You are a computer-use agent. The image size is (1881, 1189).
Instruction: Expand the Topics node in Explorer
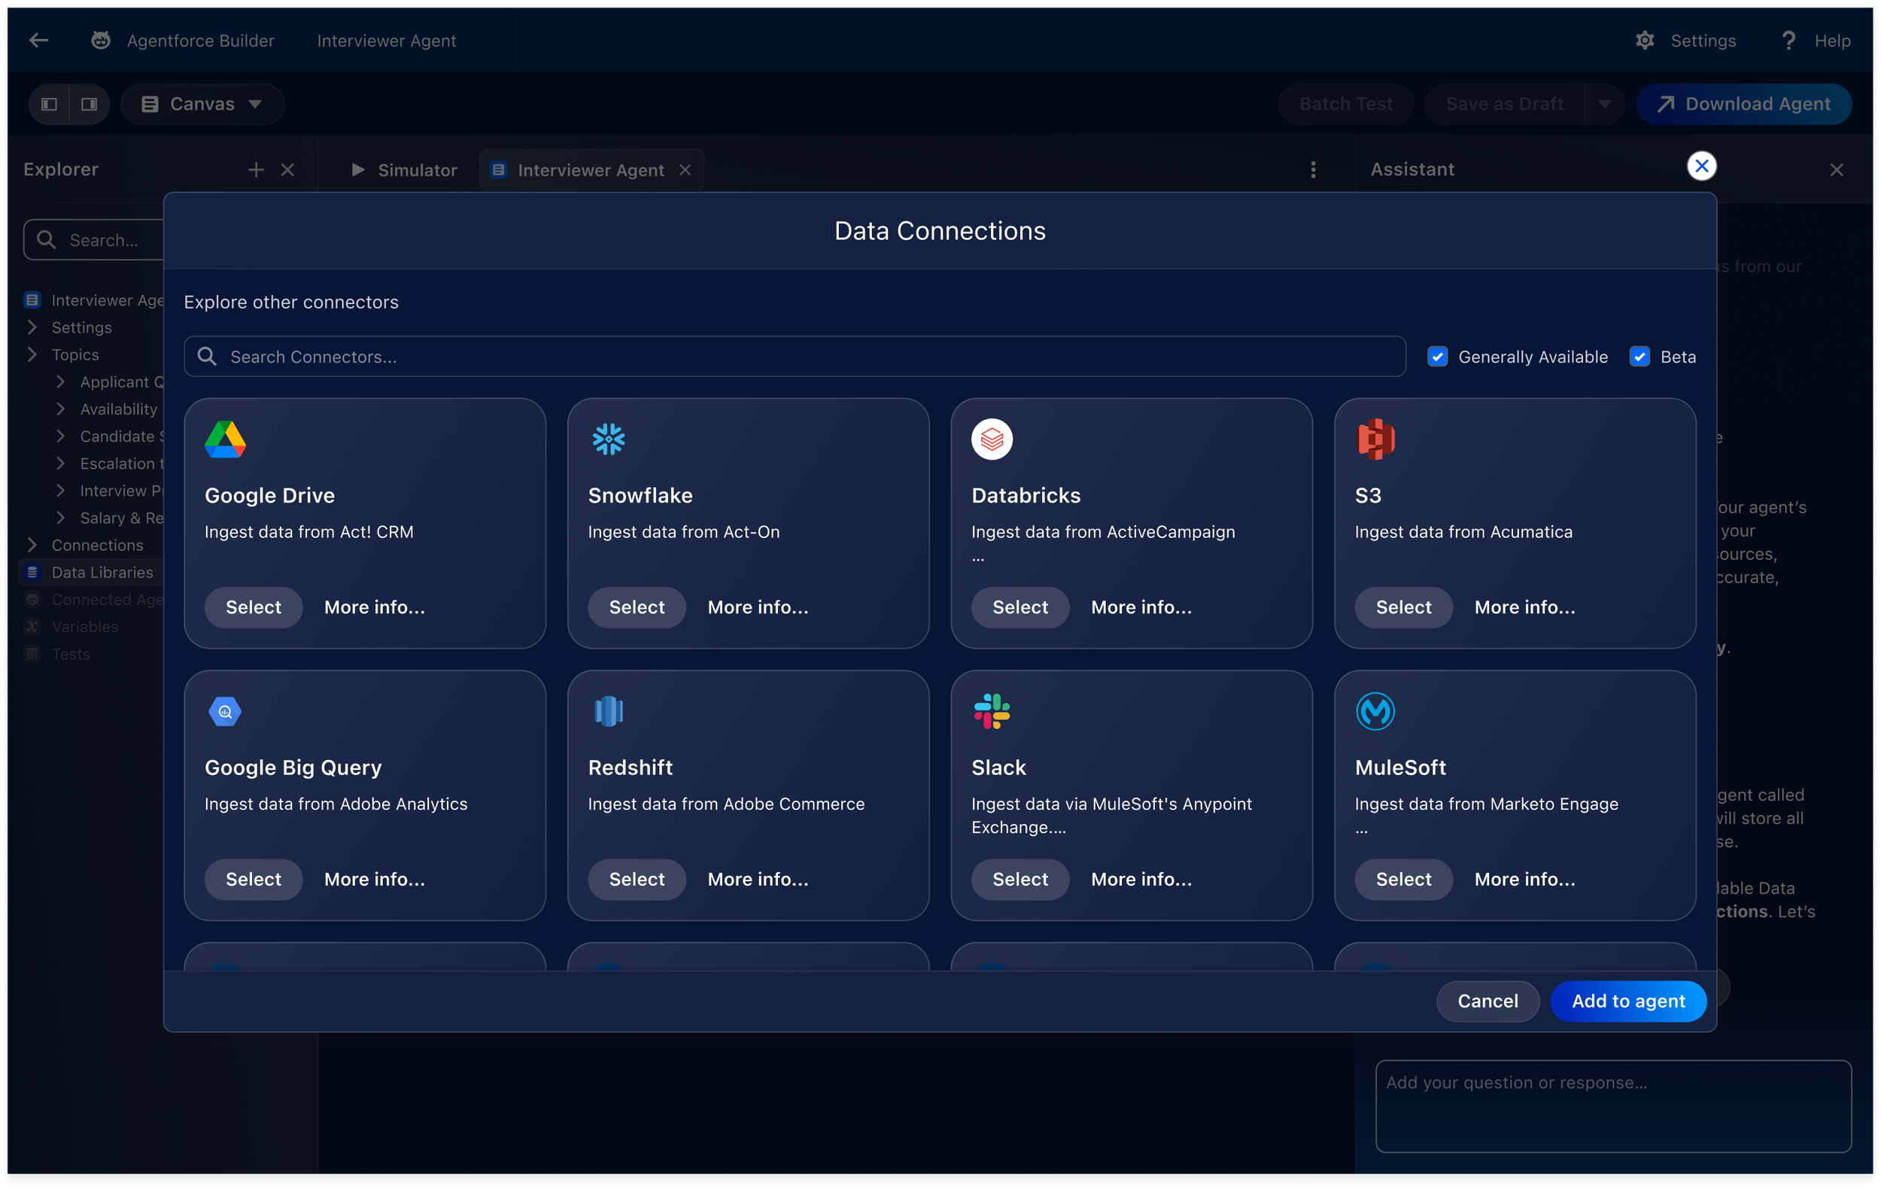[x=32, y=354]
